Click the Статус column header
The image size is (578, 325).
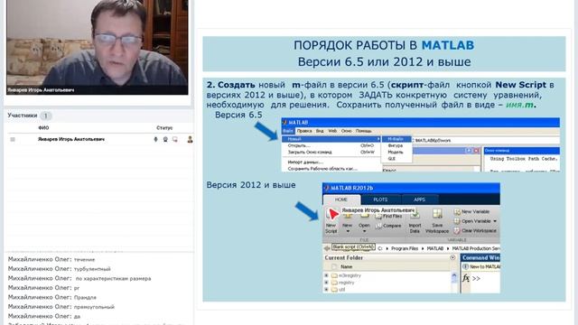pos(164,128)
